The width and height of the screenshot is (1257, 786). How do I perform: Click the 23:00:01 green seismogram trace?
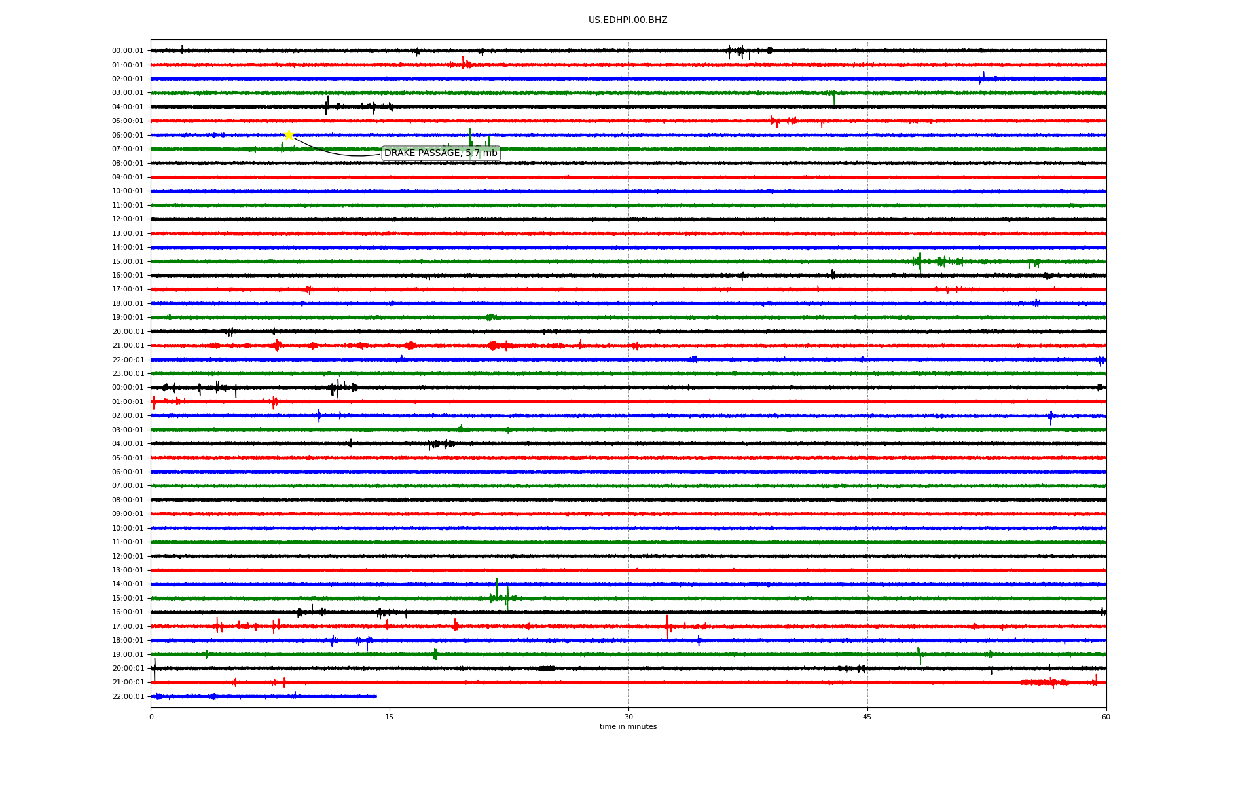(628, 373)
